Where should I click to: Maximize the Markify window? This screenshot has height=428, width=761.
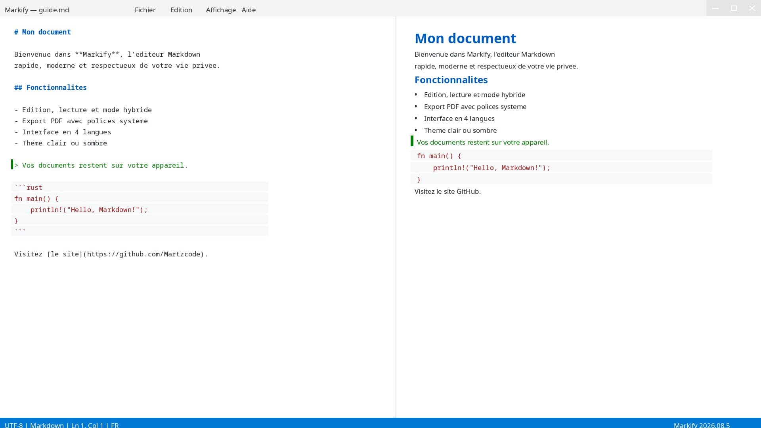click(734, 8)
